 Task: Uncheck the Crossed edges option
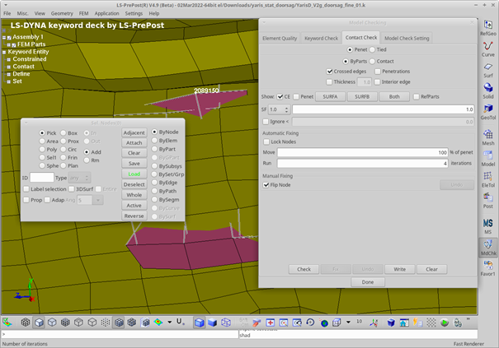328,72
